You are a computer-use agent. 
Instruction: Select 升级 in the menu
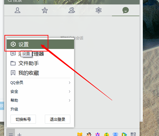tap(40, 109)
